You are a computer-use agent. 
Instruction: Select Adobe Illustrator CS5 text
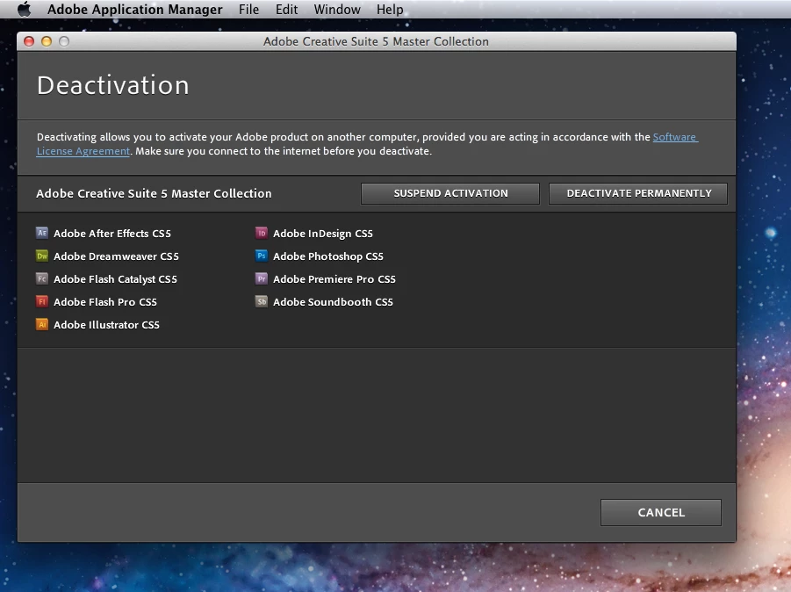(x=106, y=324)
